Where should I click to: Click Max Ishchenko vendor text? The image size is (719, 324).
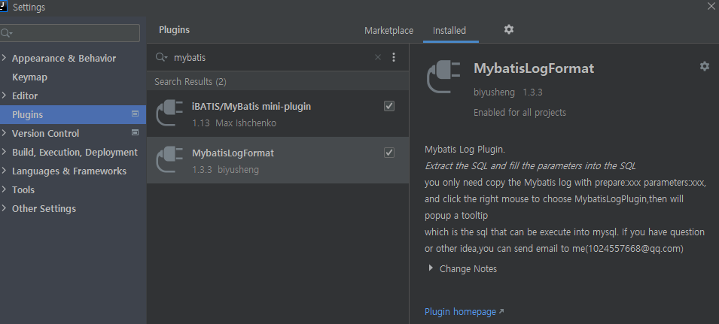click(245, 123)
